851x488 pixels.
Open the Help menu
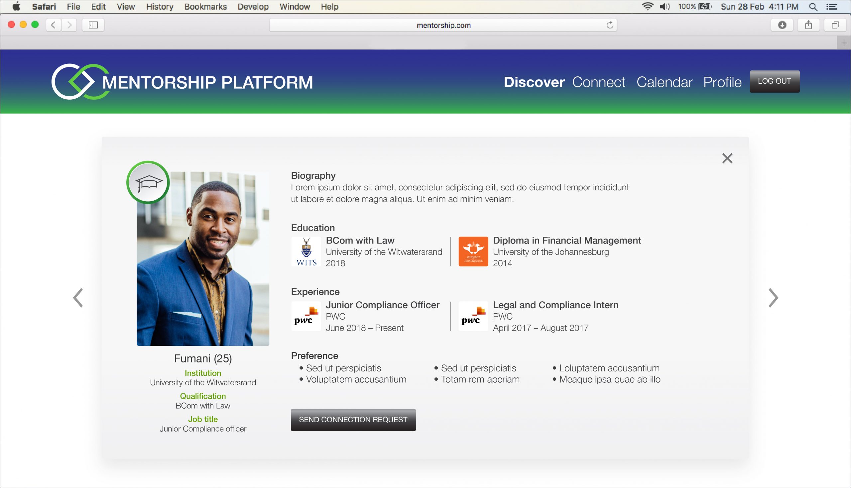pyautogui.click(x=330, y=6)
